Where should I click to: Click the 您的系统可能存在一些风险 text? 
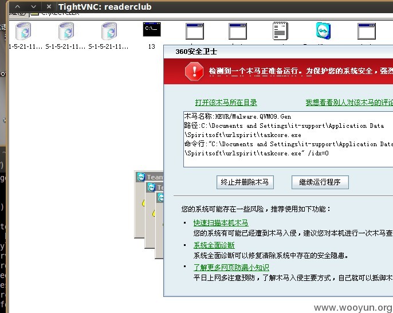click(256, 209)
